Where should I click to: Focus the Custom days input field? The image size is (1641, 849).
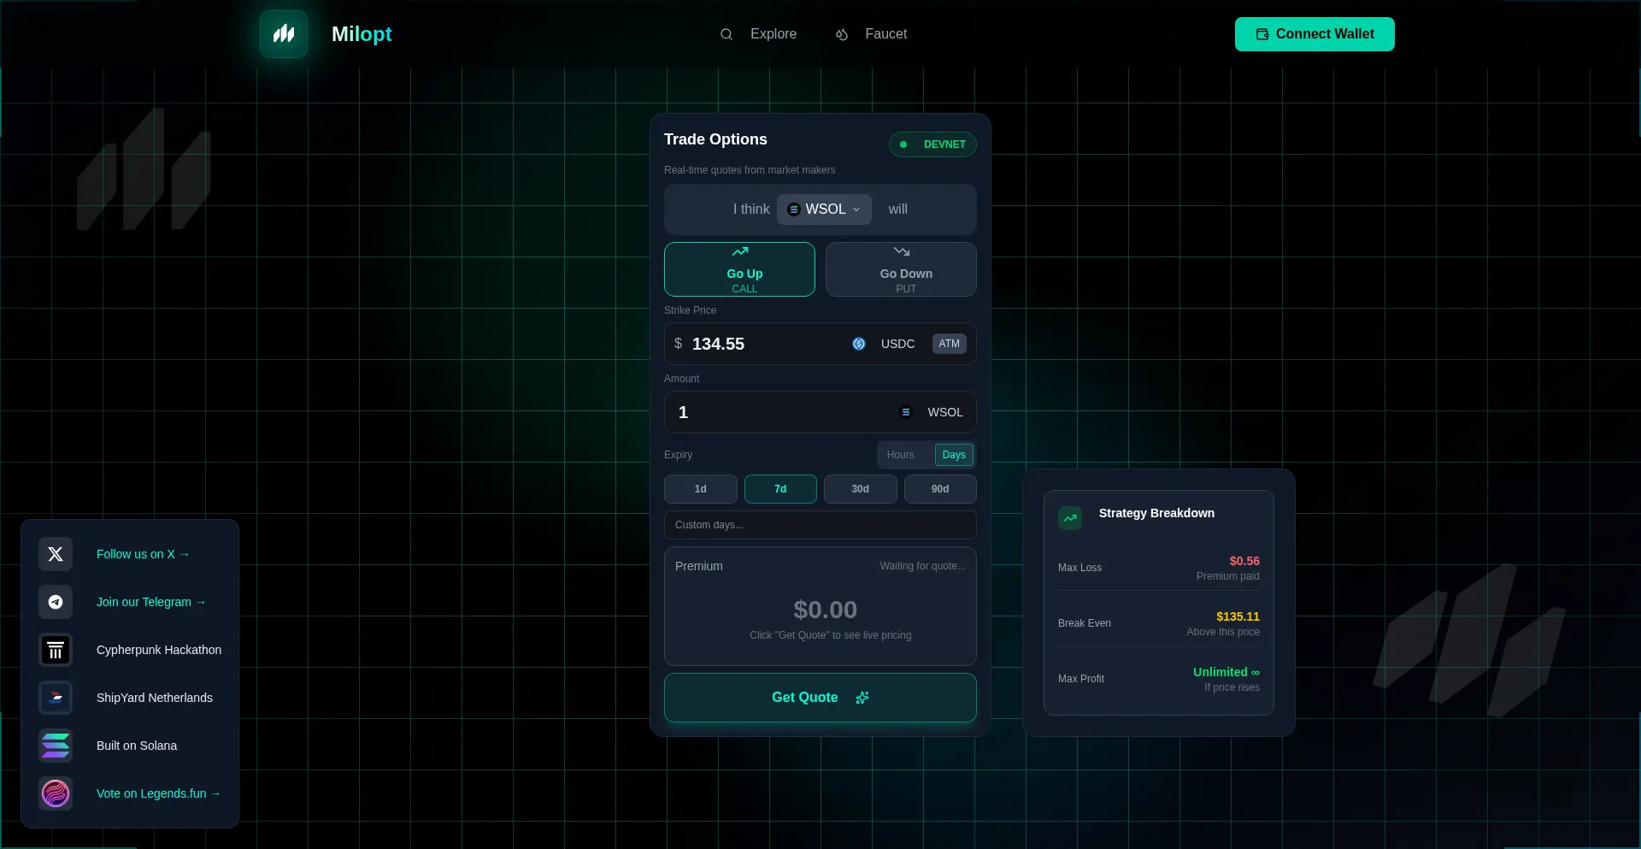pyautogui.click(x=820, y=525)
